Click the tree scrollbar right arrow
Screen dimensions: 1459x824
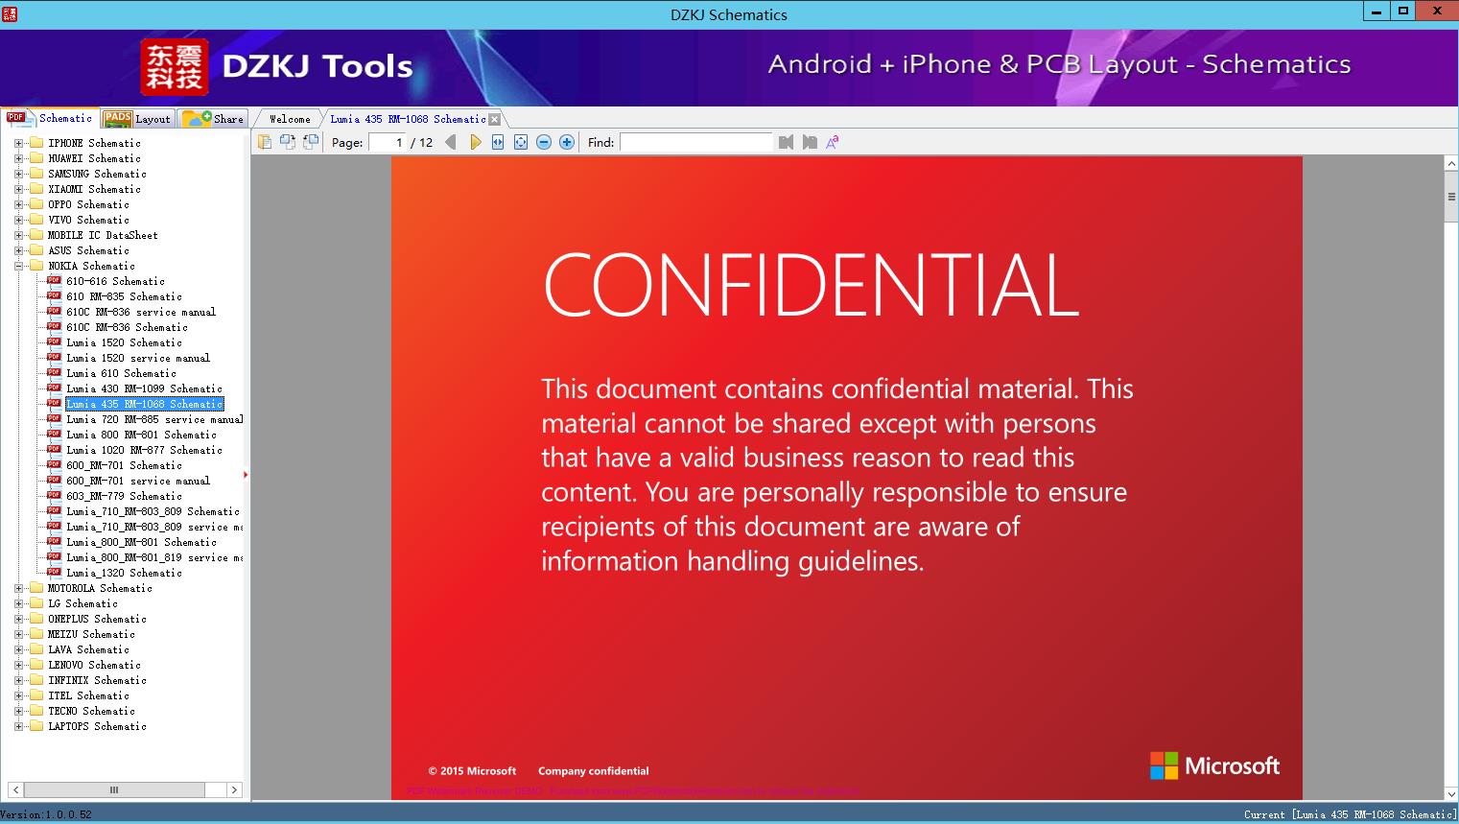tap(234, 789)
